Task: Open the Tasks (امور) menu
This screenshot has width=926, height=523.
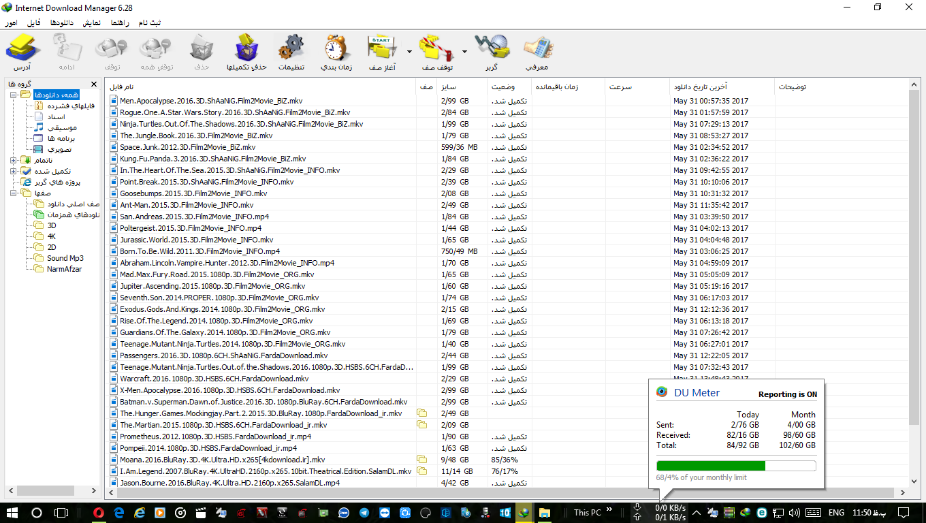Action: pyautogui.click(x=11, y=22)
